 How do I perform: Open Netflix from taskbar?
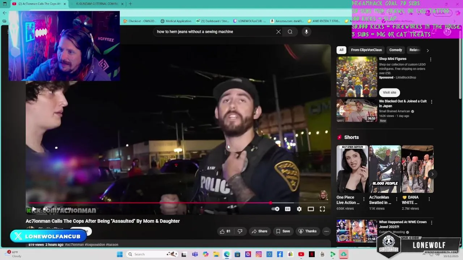point(312,254)
